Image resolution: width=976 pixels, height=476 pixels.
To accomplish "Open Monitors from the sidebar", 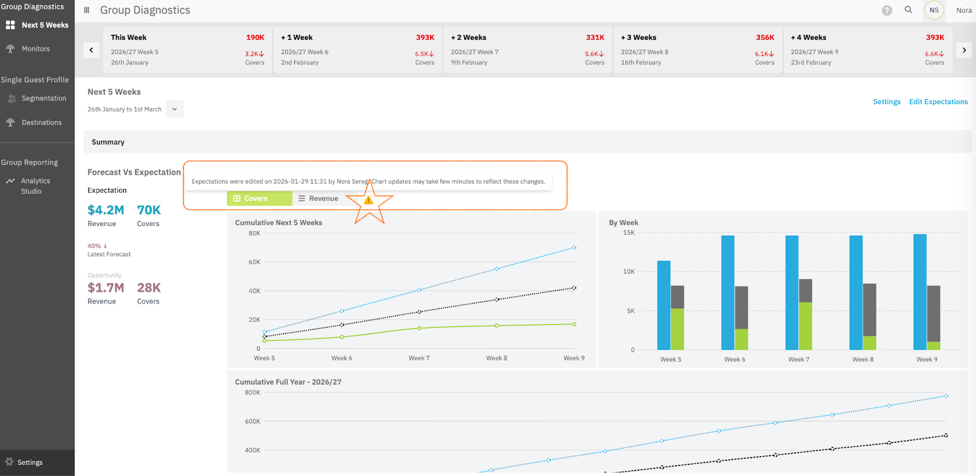I will coord(35,49).
